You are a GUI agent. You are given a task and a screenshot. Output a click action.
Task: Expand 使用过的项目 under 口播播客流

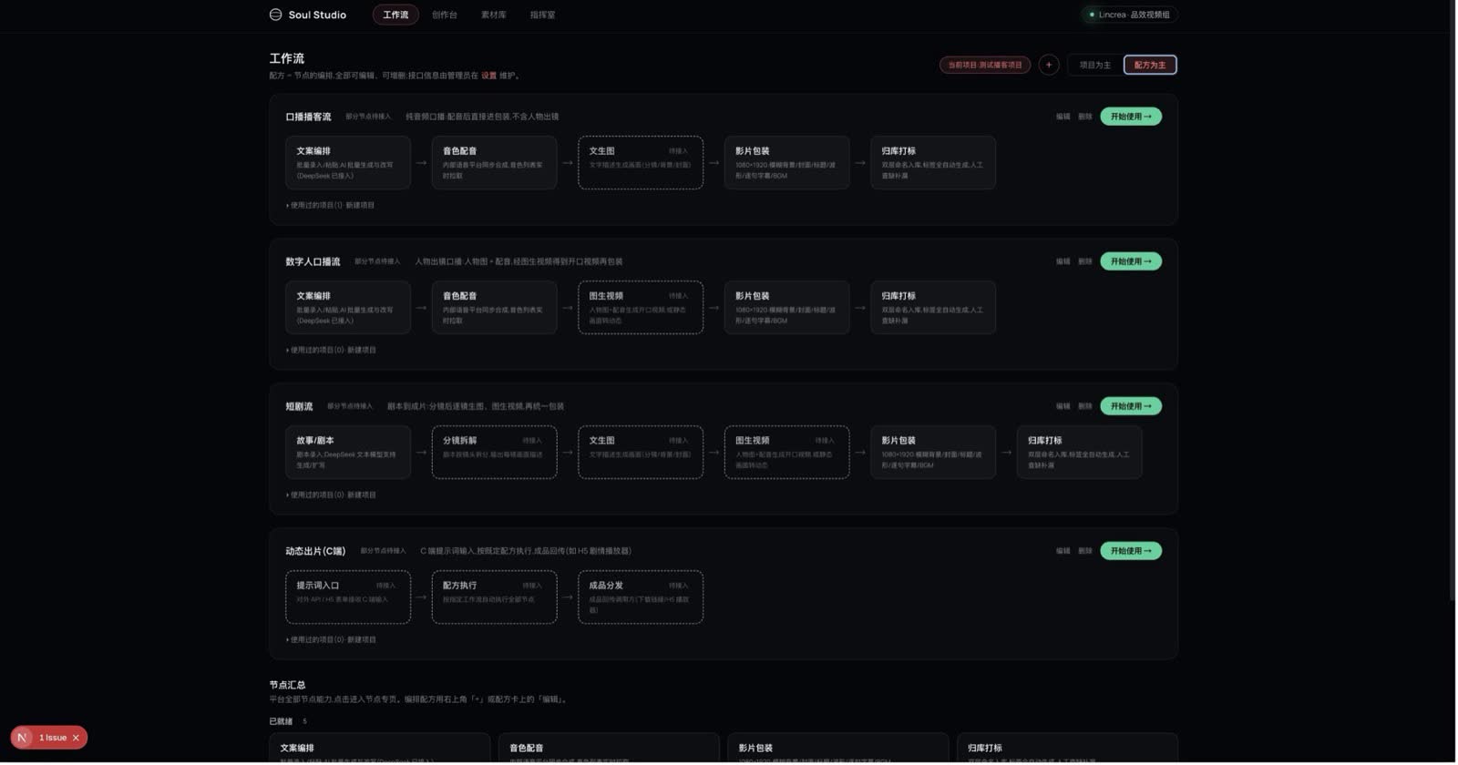[331, 206]
